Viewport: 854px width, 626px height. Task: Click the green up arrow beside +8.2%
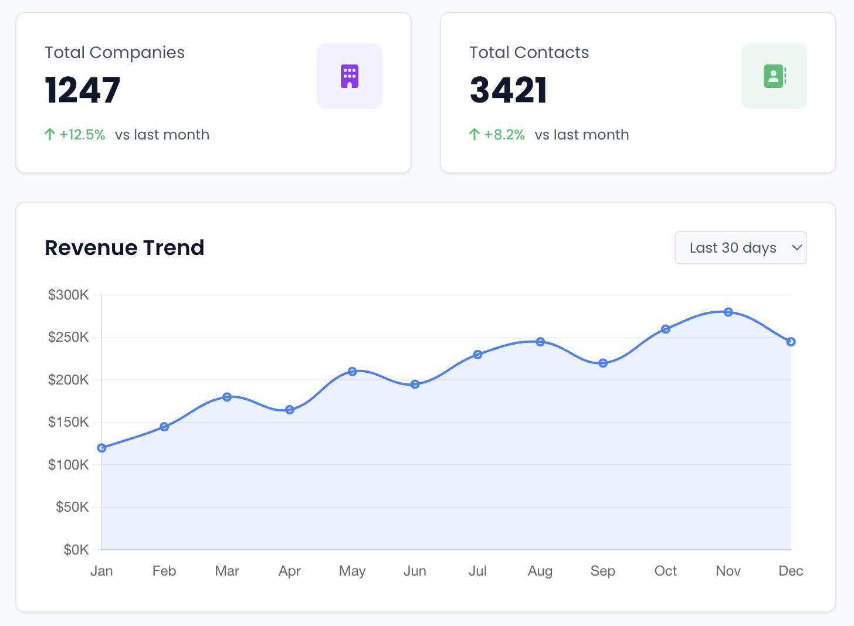[475, 135]
